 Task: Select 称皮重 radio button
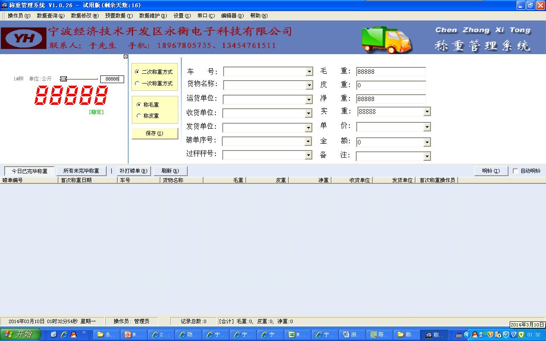click(139, 116)
